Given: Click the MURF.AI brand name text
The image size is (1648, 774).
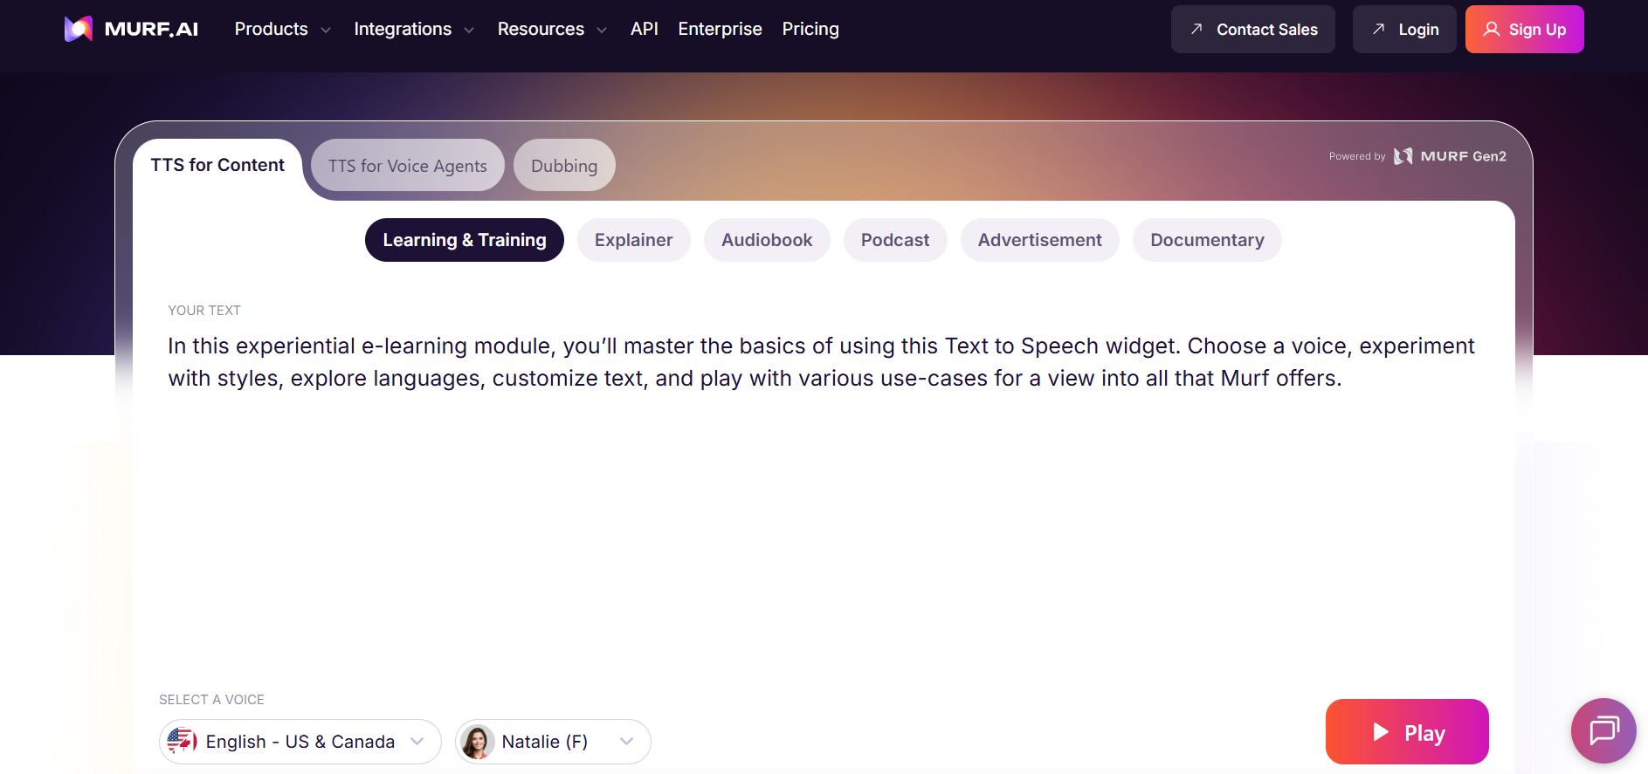Looking at the screenshot, I should click(x=151, y=29).
